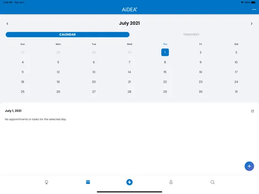Open the lightbulb ideas tab
The width and height of the screenshot is (259, 194).
[x=46, y=182]
